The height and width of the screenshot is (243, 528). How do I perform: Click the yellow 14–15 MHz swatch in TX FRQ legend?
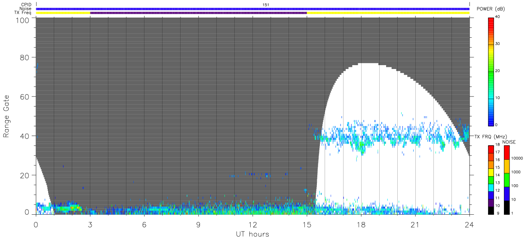491,171
